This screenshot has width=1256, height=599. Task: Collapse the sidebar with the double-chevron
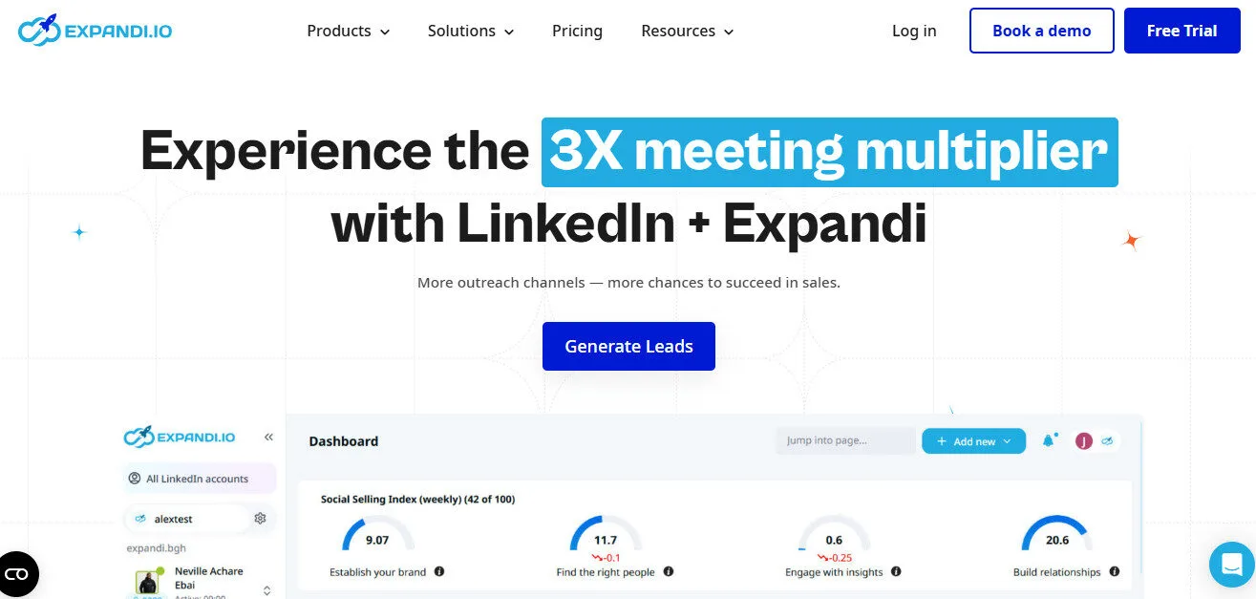coord(268,437)
